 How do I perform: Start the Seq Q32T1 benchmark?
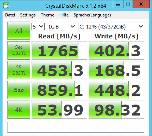(19, 50)
